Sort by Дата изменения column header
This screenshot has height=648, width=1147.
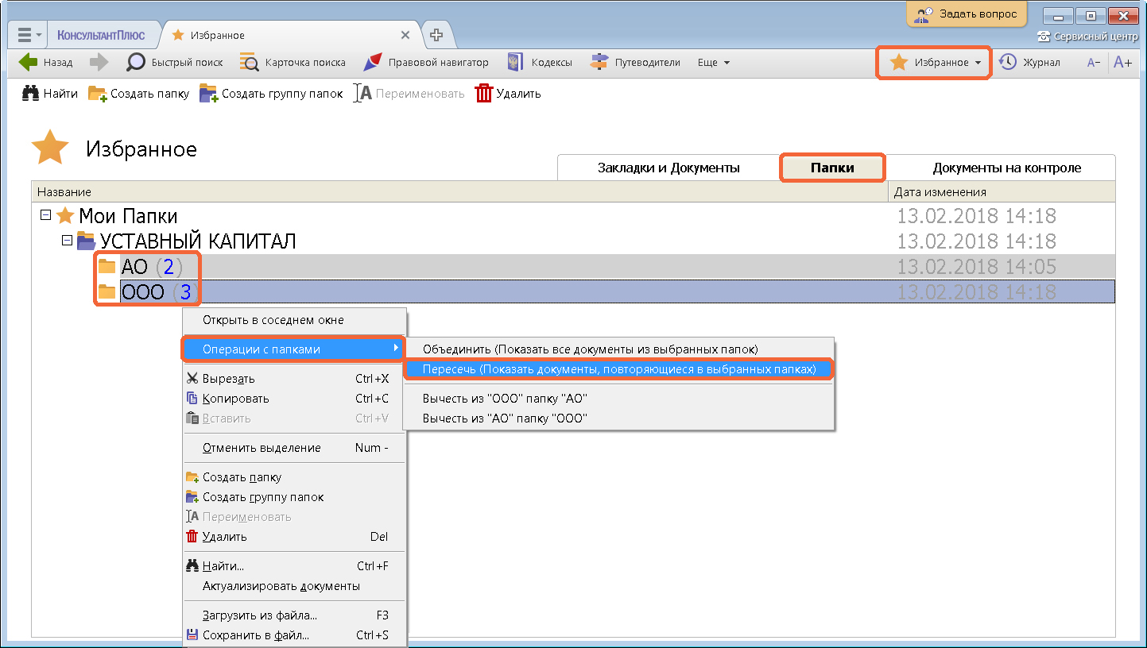tap(1002, 191)
